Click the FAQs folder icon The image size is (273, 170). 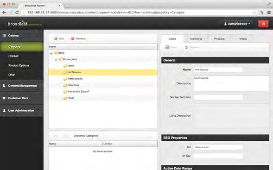pyautogui.click(x=65, y=98)
